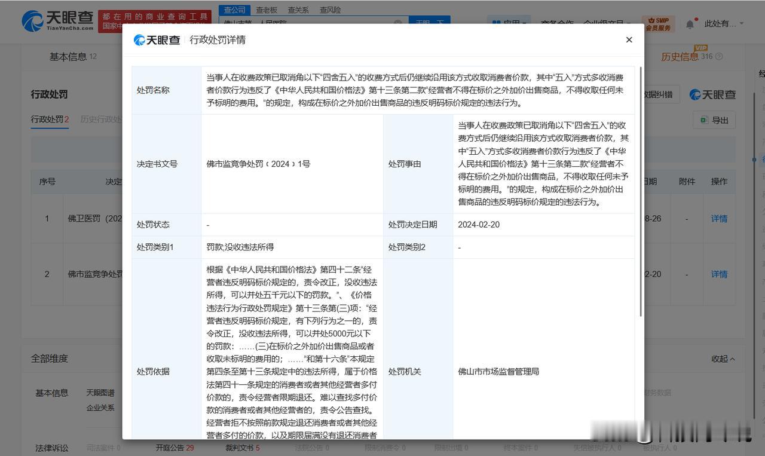Click the 处罚名称 label cell
Screen dimensions: 765x456
coord(166,90)
